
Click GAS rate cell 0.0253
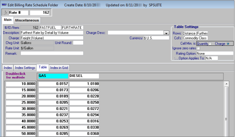[53, 121]
